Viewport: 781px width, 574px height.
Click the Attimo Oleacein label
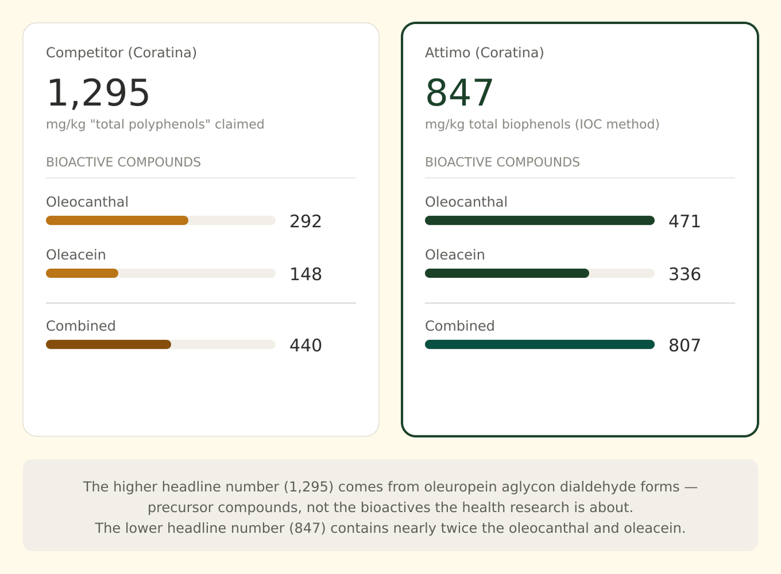(x=455, y=254)
